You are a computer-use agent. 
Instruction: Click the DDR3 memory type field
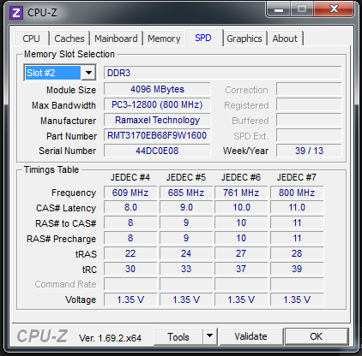[222, 73]
